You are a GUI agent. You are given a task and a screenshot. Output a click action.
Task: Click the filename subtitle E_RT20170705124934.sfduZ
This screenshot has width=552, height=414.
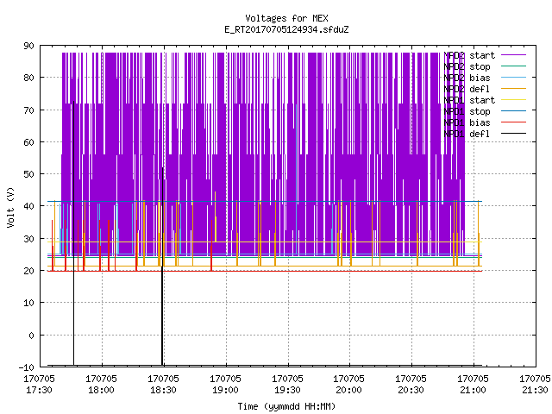coord(286,29)
